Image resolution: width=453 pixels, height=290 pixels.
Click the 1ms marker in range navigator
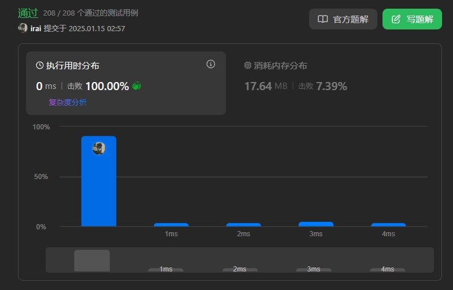(166, 270)
